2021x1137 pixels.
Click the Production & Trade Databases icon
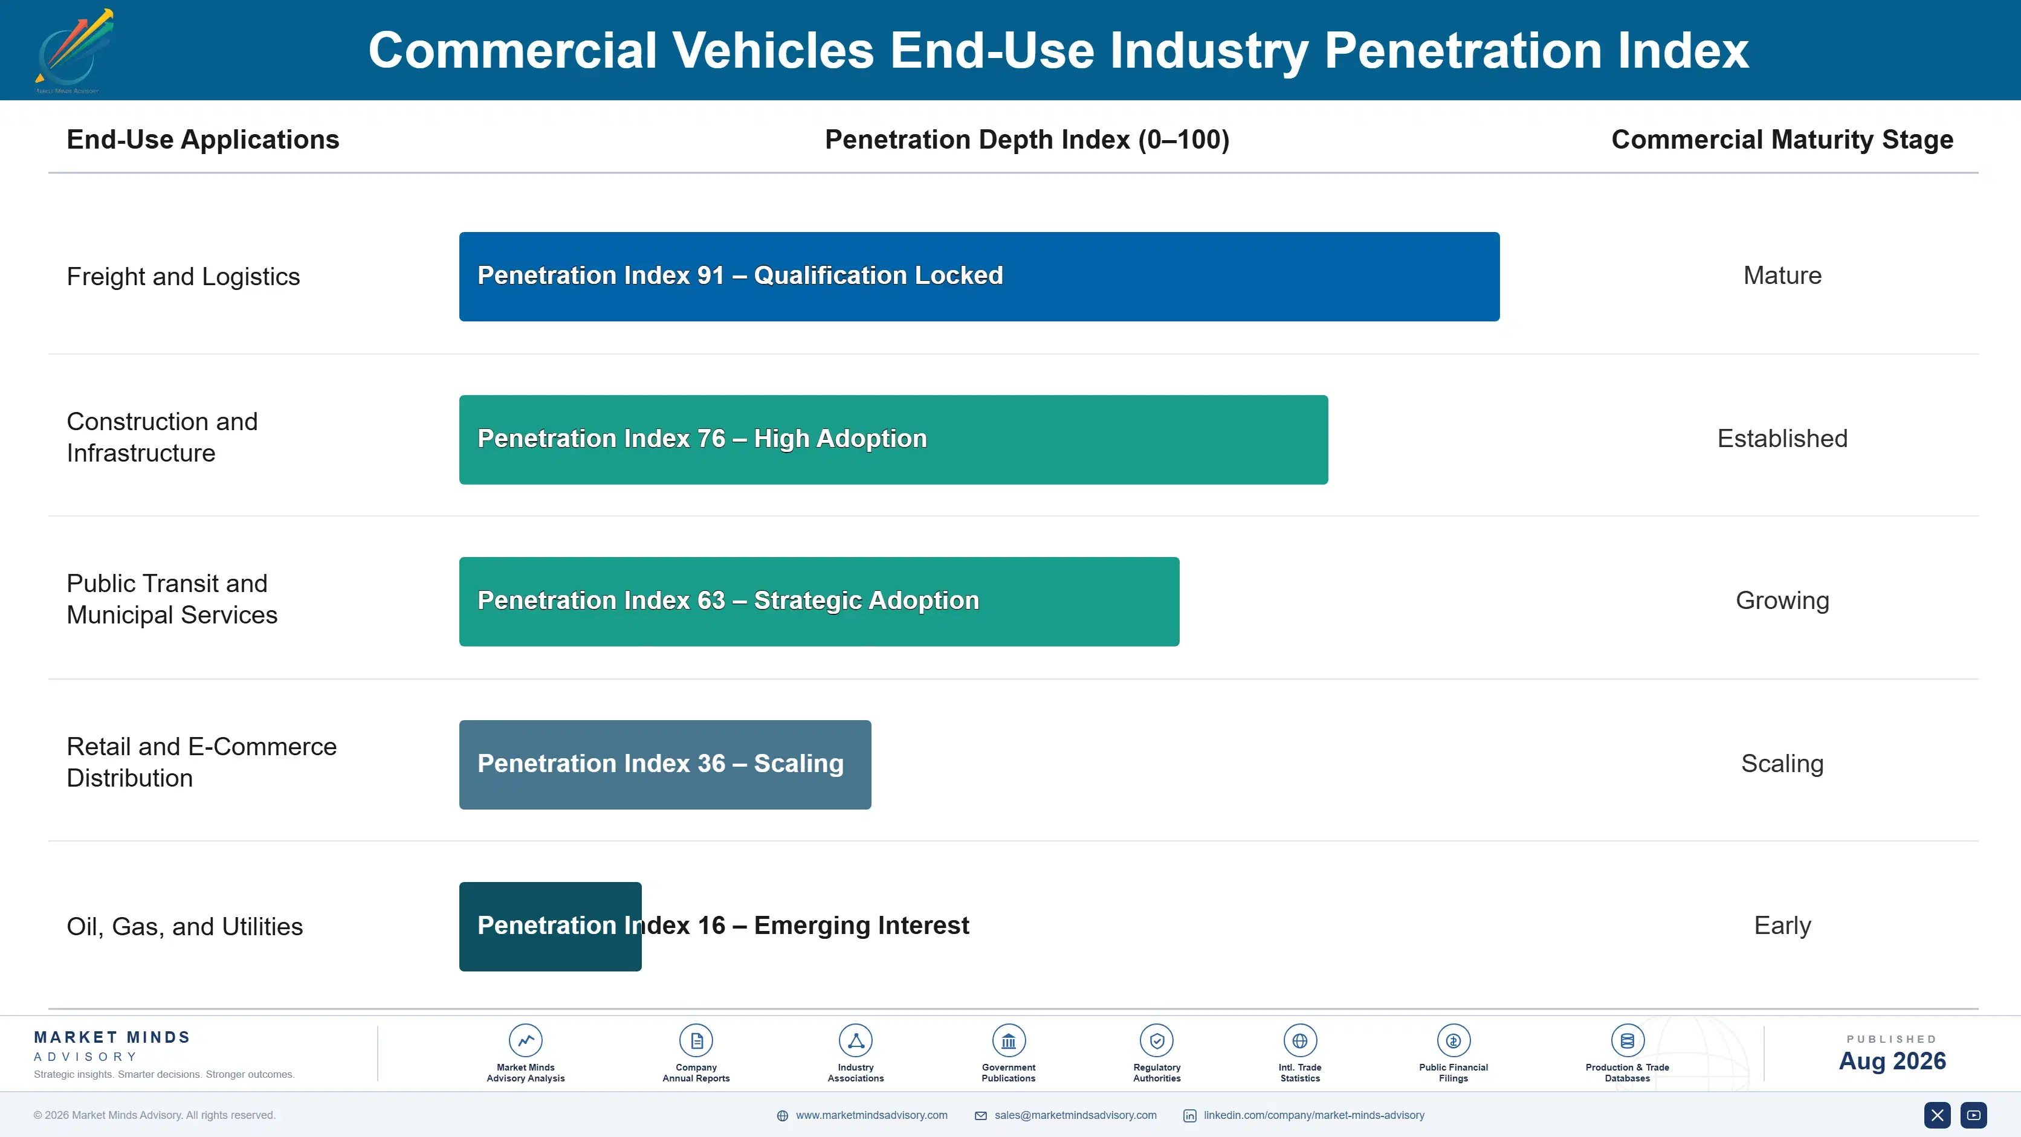pyautogui.click(x=1628, y=1040)
